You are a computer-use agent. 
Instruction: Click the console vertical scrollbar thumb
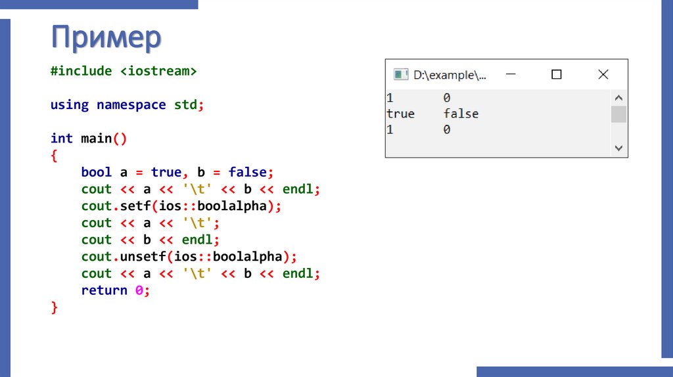(x=618, y=114)
